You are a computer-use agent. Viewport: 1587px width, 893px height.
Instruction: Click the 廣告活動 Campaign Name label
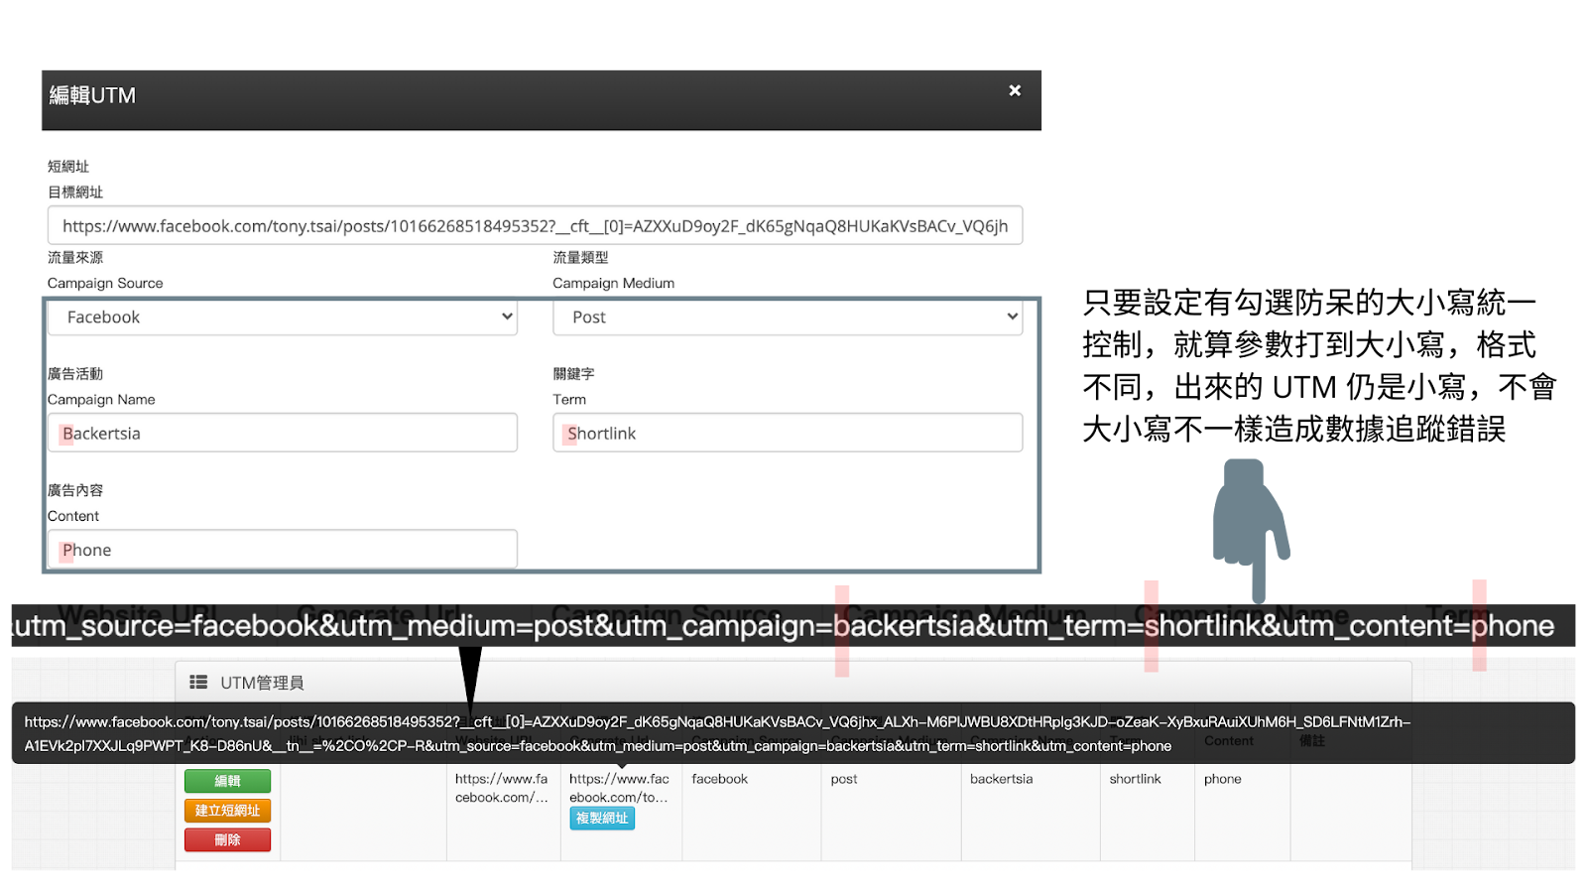click(101, 387)
